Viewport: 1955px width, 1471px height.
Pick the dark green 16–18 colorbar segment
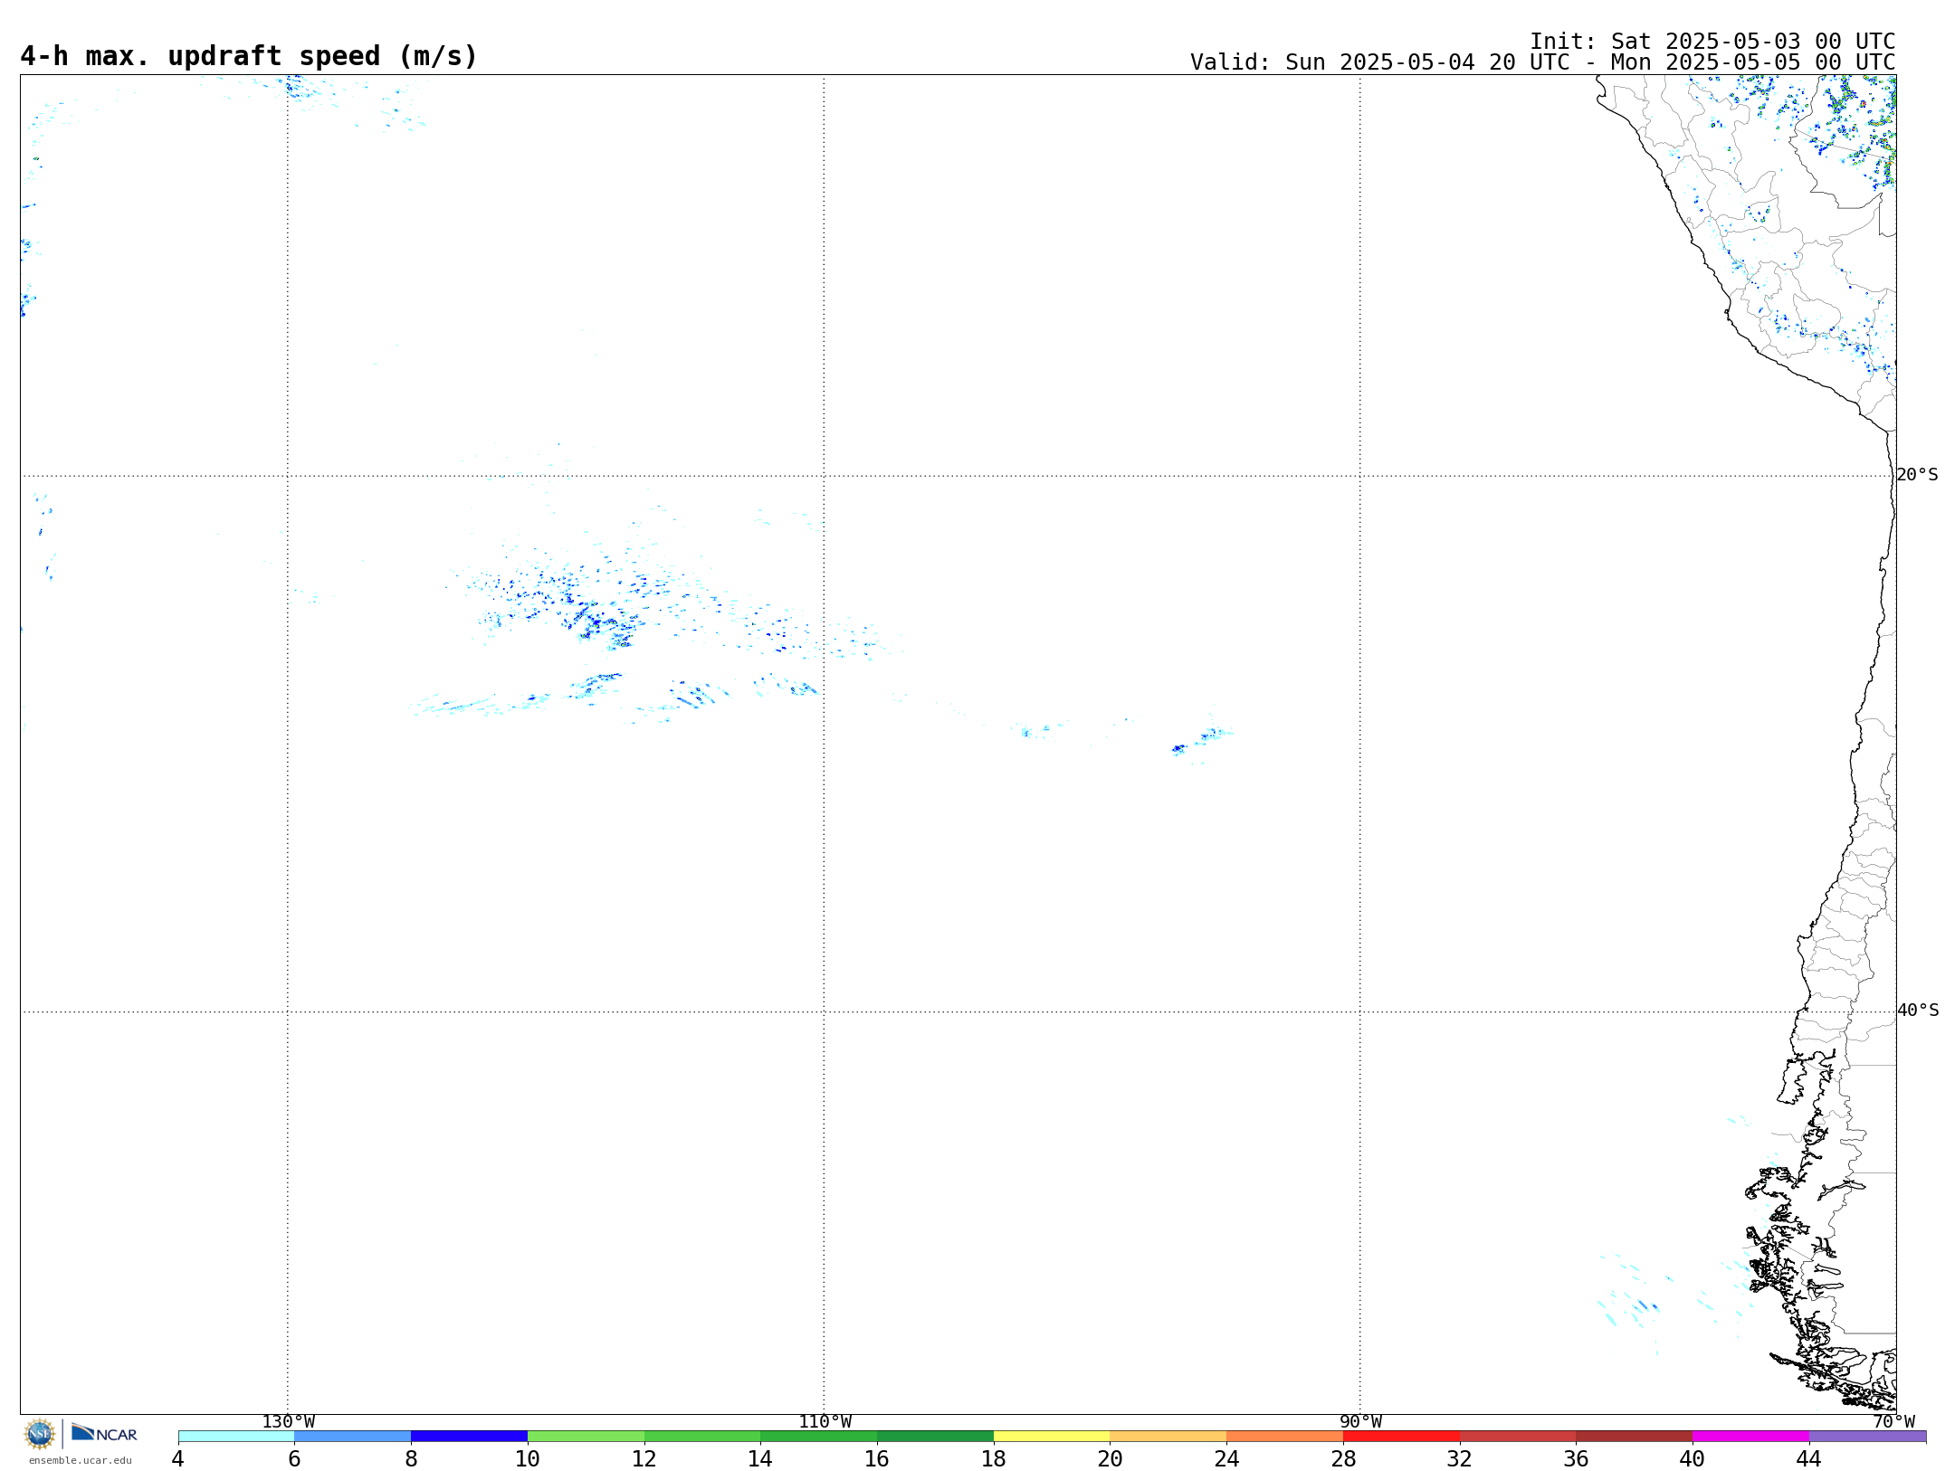(x=935, y=1436)
